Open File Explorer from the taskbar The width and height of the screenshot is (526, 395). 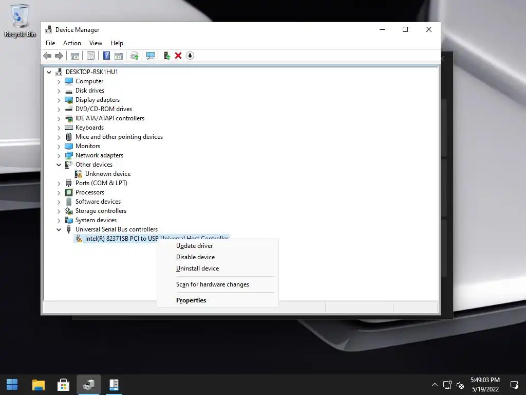tap(38, 385)
